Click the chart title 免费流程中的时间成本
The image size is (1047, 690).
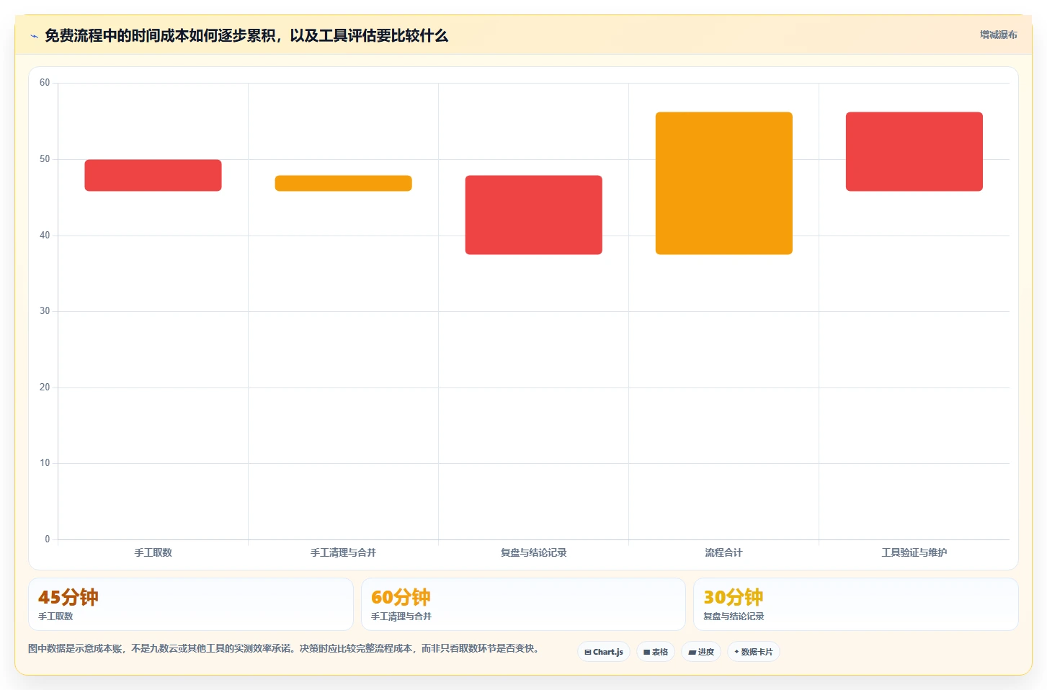click(246, 35)
